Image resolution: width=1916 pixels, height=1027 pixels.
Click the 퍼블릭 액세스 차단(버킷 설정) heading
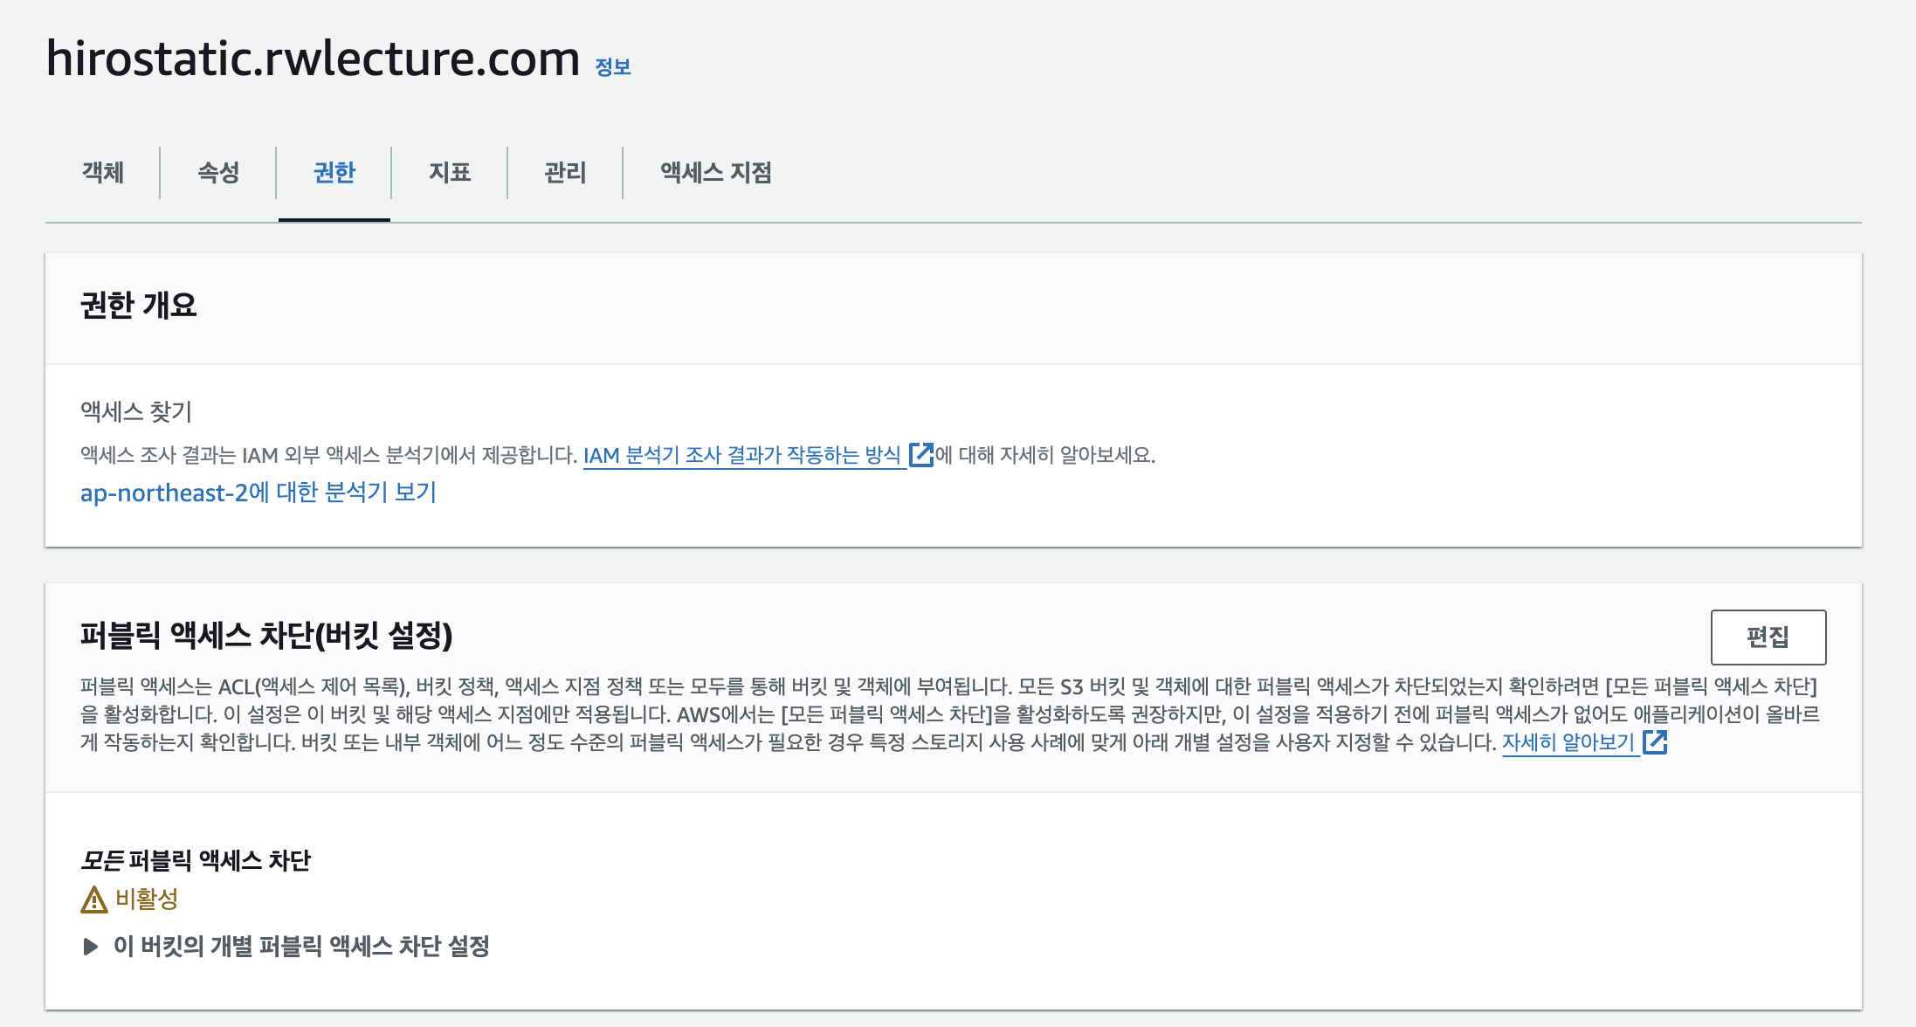tap(266, 635)
